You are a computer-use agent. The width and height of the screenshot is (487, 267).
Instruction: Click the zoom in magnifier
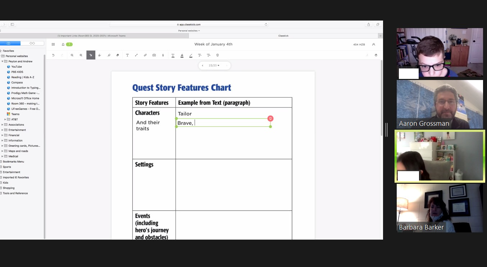pyautogui.click(x=81, y=55)
